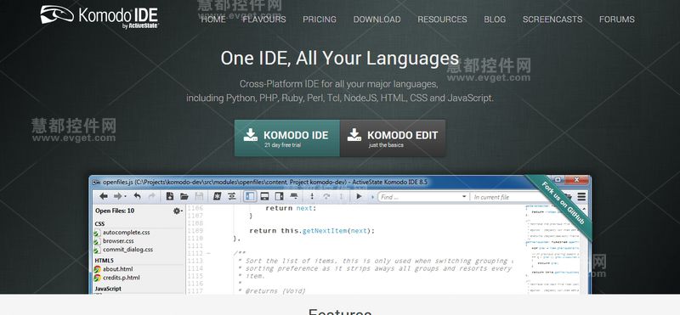The height and width of the screenshot is (315, 680).
Task: Toggle the left pane visibility icon
Action: pos(250,196)
